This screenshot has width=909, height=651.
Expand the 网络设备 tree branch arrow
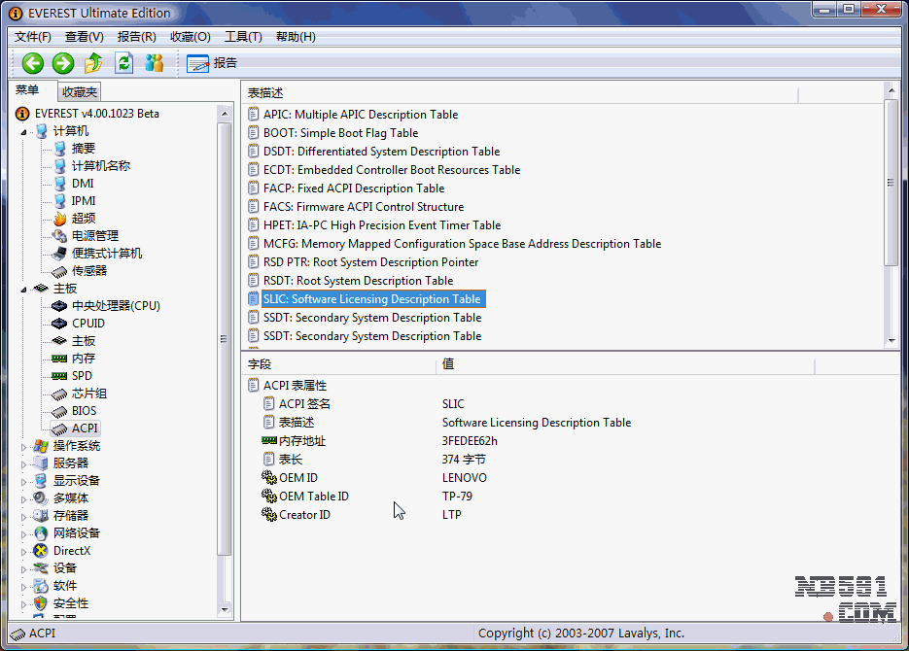24,533
